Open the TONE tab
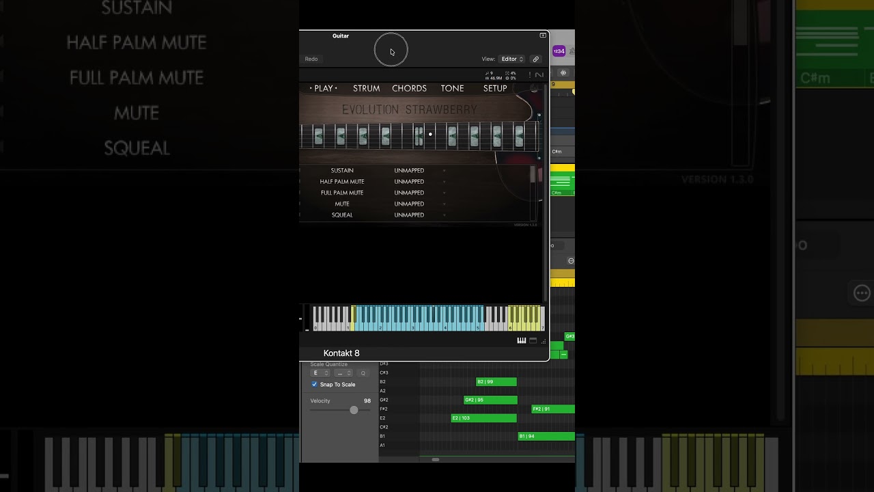 [453, 88]
